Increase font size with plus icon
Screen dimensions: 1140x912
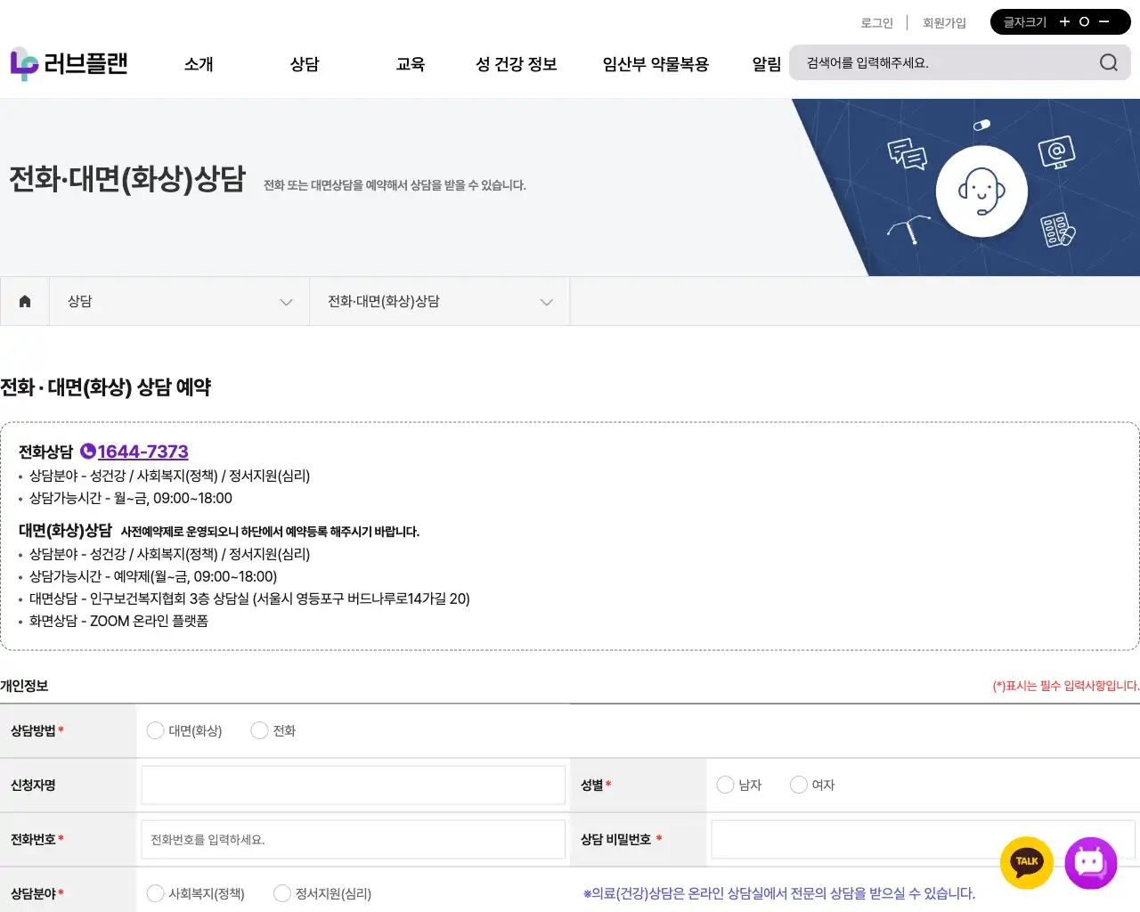(1064, 22)
